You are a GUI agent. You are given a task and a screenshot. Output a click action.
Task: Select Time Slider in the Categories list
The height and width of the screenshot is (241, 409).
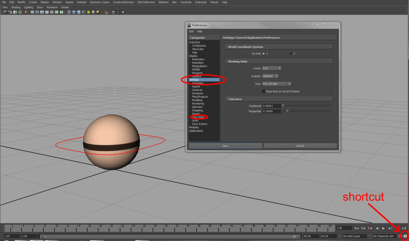(x=198, y=117)
